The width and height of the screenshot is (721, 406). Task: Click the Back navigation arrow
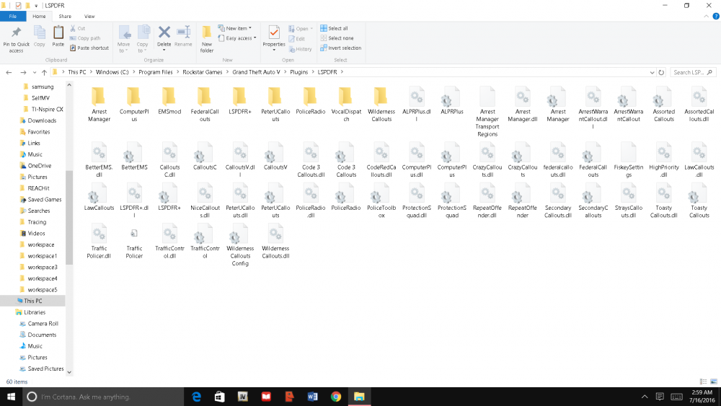[x=9, y=72]
